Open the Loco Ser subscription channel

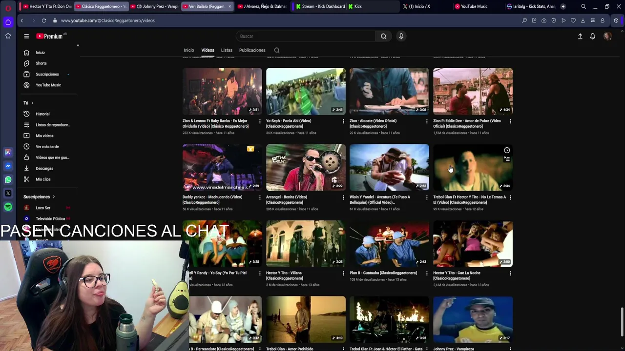click(43, 208)
